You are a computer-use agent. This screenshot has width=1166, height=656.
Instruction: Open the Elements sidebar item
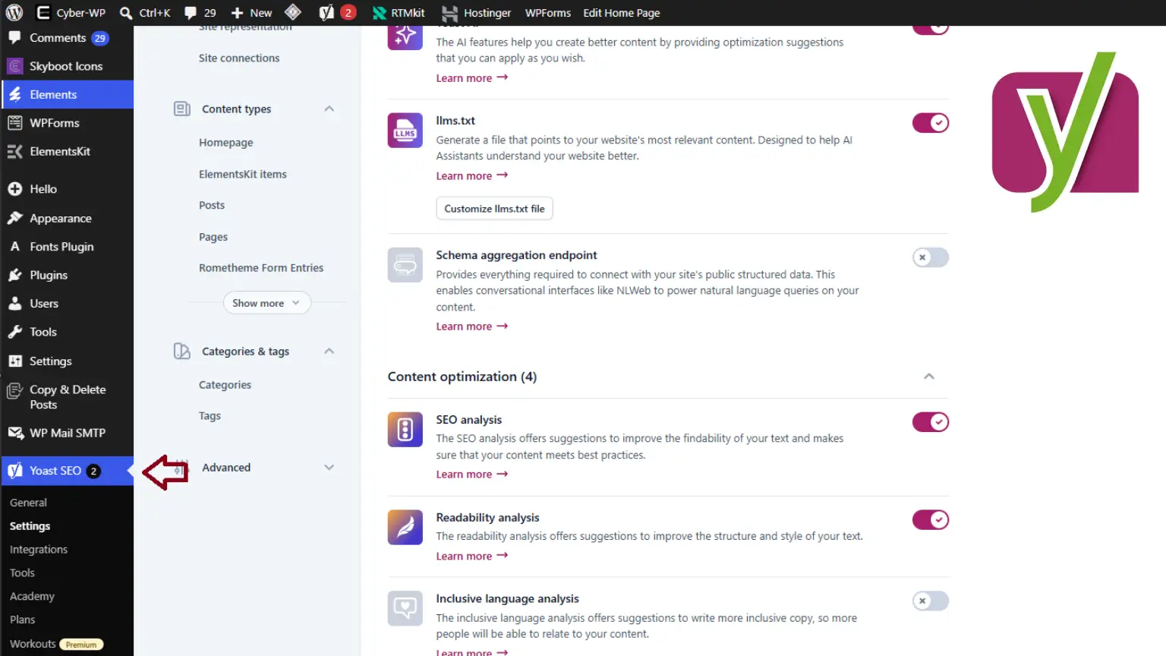(67, 94)
